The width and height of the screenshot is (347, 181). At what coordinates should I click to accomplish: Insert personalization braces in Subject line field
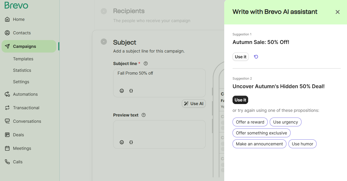(131, 91)
